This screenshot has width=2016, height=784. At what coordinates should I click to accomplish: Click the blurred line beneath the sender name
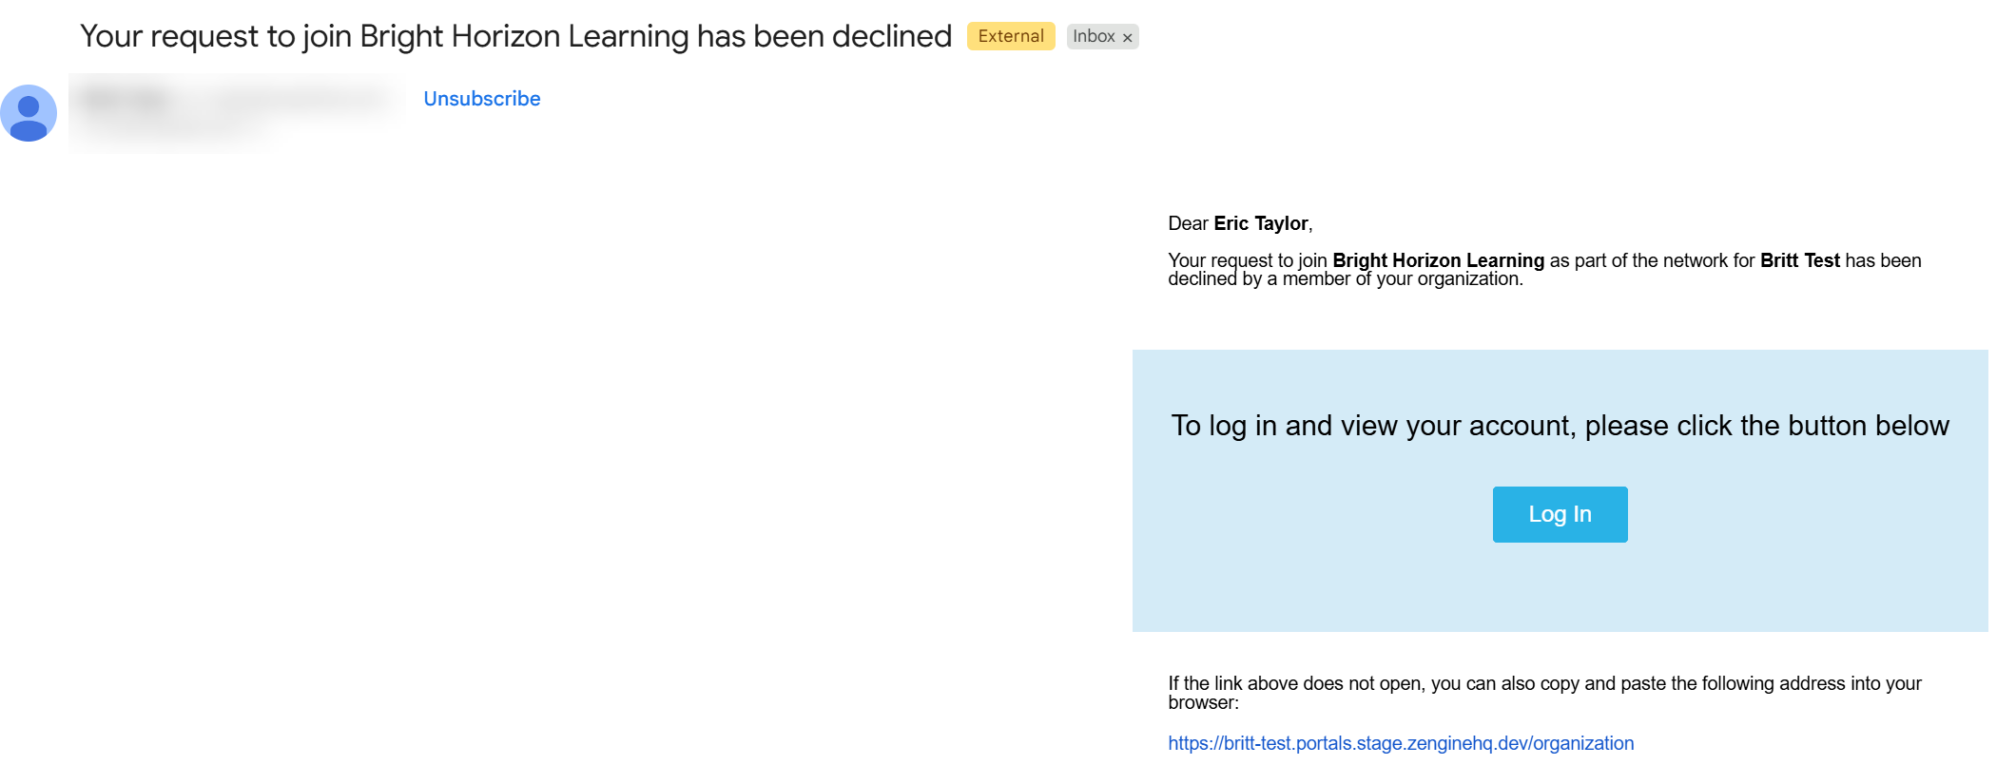(x=171, y=127)
